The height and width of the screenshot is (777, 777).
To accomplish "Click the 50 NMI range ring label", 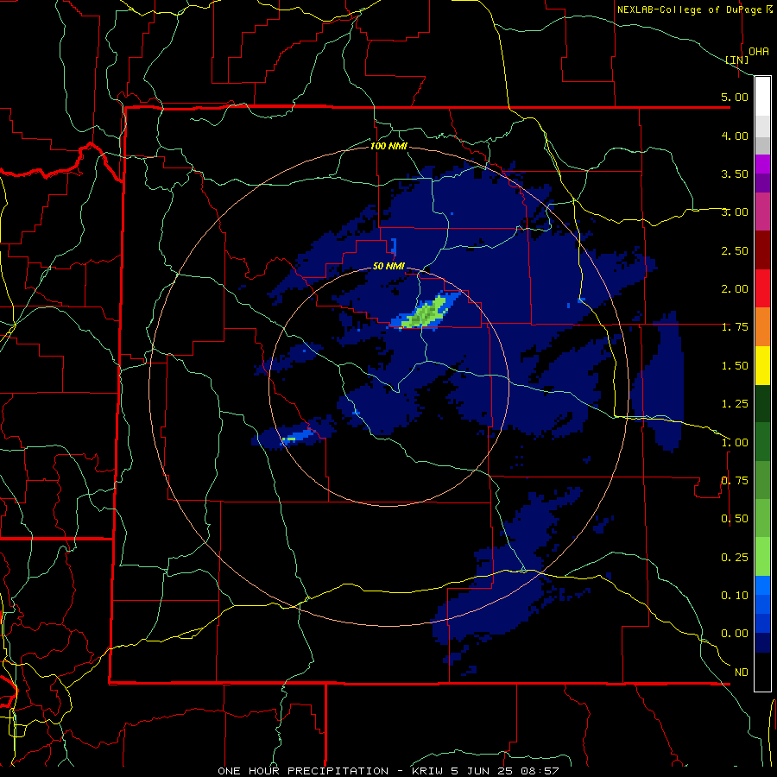I will click(389, 266).
